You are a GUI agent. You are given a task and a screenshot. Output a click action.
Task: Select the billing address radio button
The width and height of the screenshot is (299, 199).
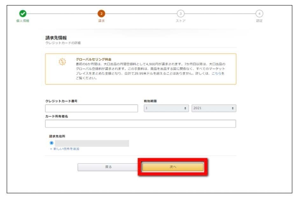(52, 143)
